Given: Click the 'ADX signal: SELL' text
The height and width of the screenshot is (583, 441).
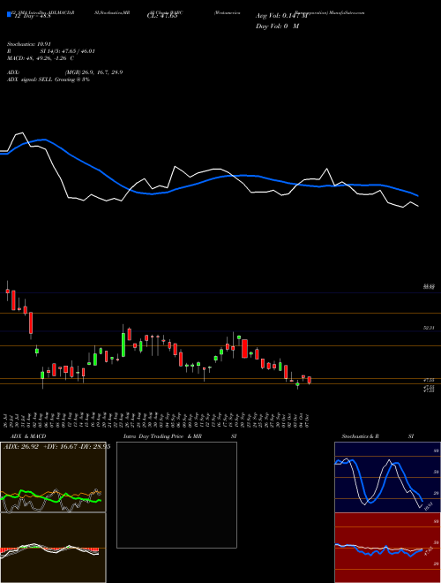Looking at the screenshot, I should [x=30, y=79].
